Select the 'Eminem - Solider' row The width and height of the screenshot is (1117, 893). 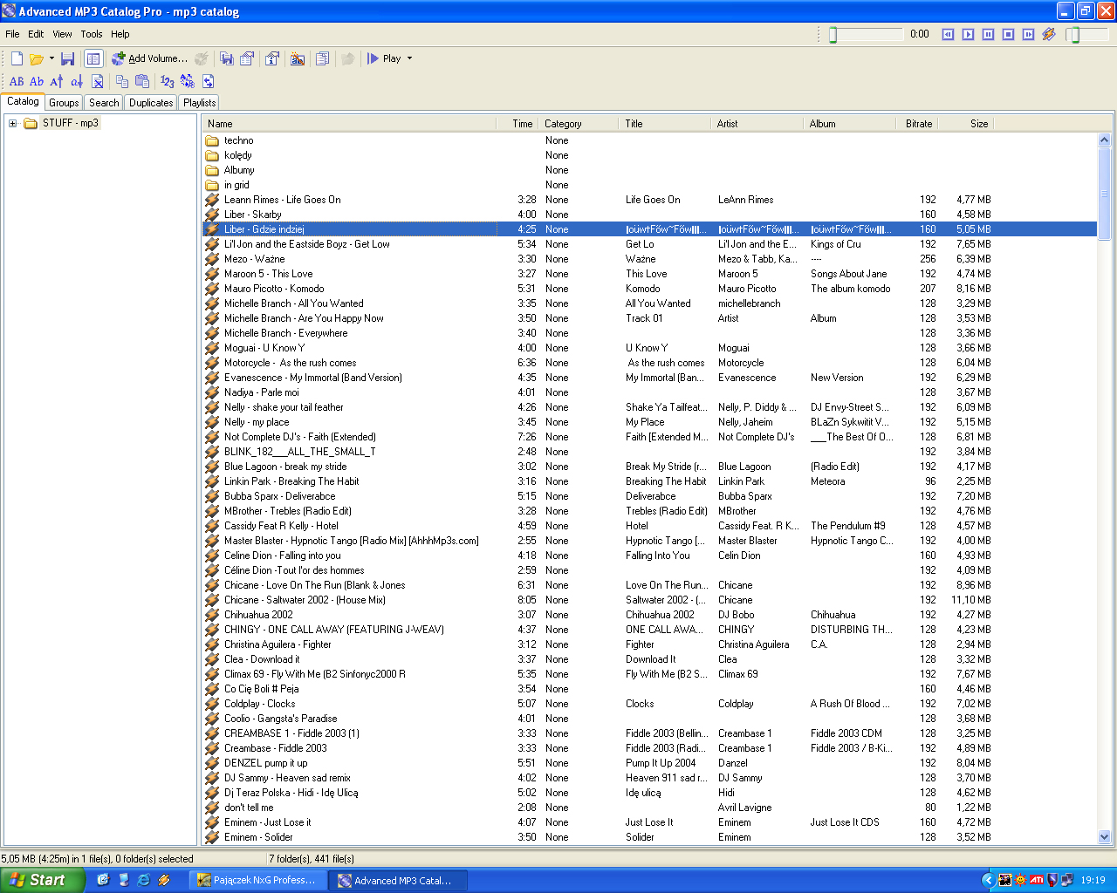649,837
